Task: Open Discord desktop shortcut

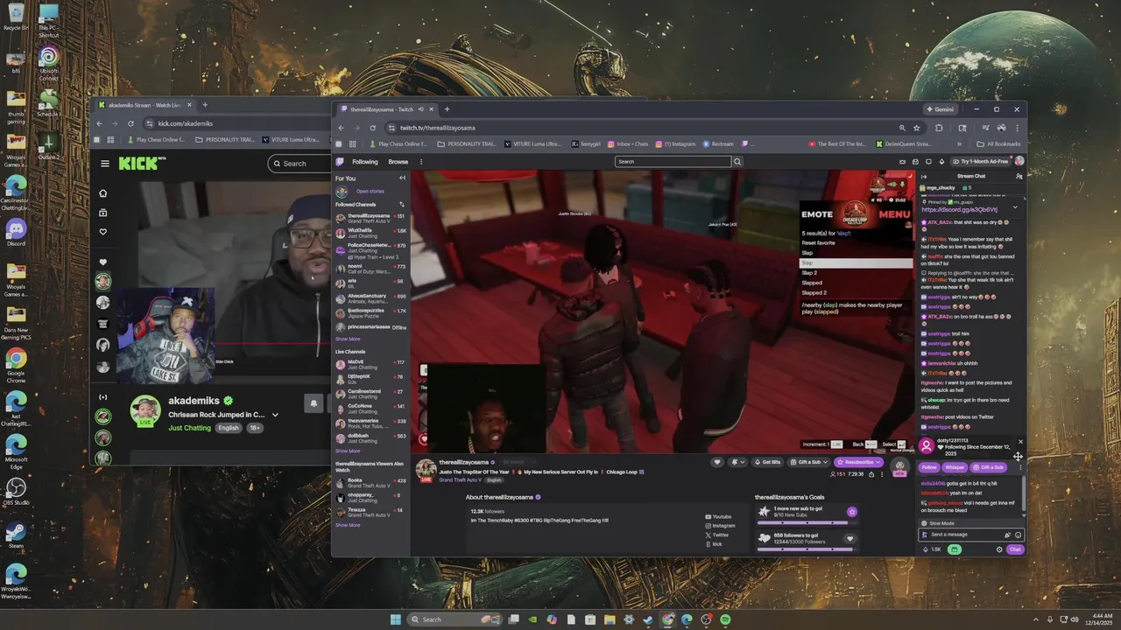Action: pos(16,232)
